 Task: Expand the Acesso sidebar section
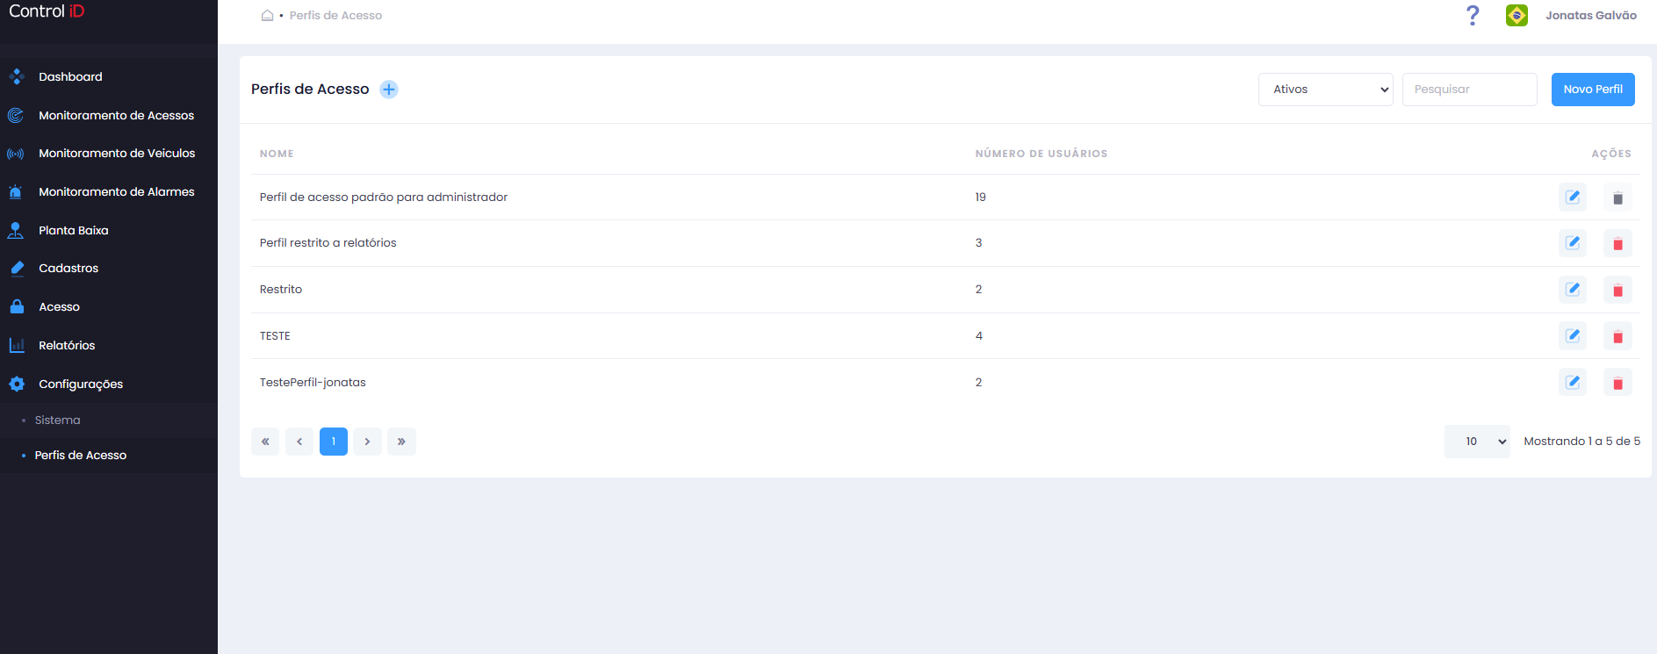59,307
